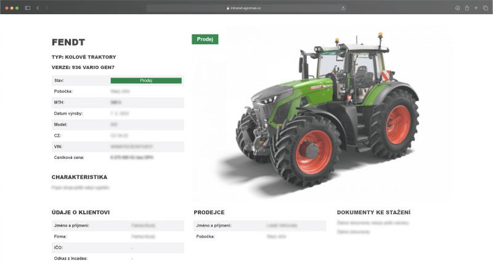
Task: Go back with the browser back arrow
Action: pyautogui.click(x=38, y=8)
